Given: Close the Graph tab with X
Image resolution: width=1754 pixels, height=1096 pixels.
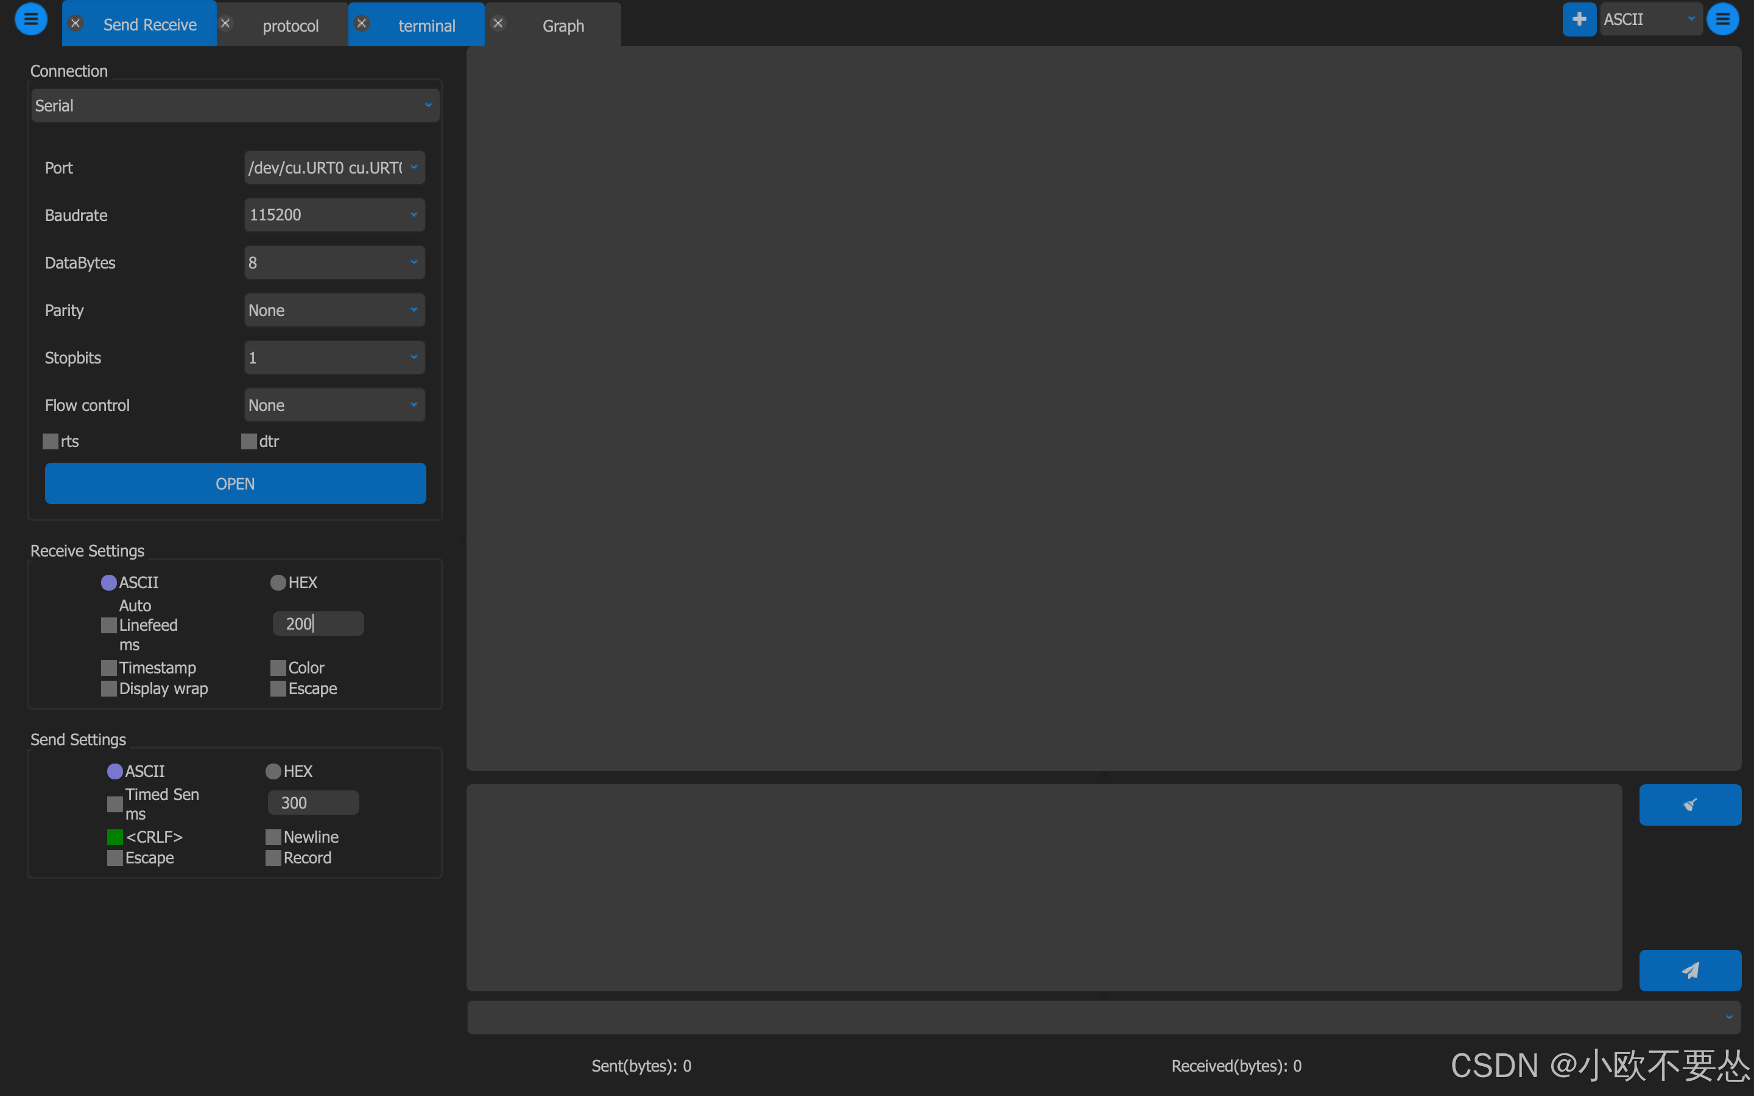Looking at the screenshot, I should [x=498, y=23].
